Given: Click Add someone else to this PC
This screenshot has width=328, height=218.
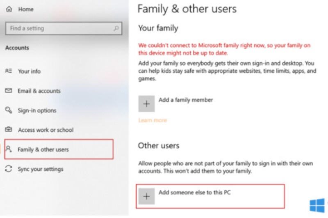Looking at the screenshot, I should pos(210,196).
